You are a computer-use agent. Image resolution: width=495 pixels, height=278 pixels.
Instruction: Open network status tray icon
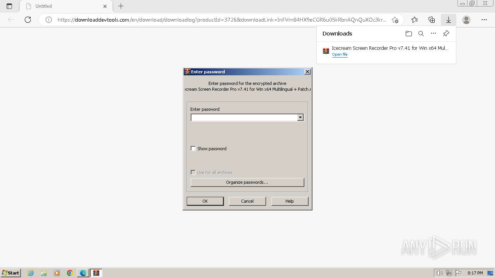(449, 273)
